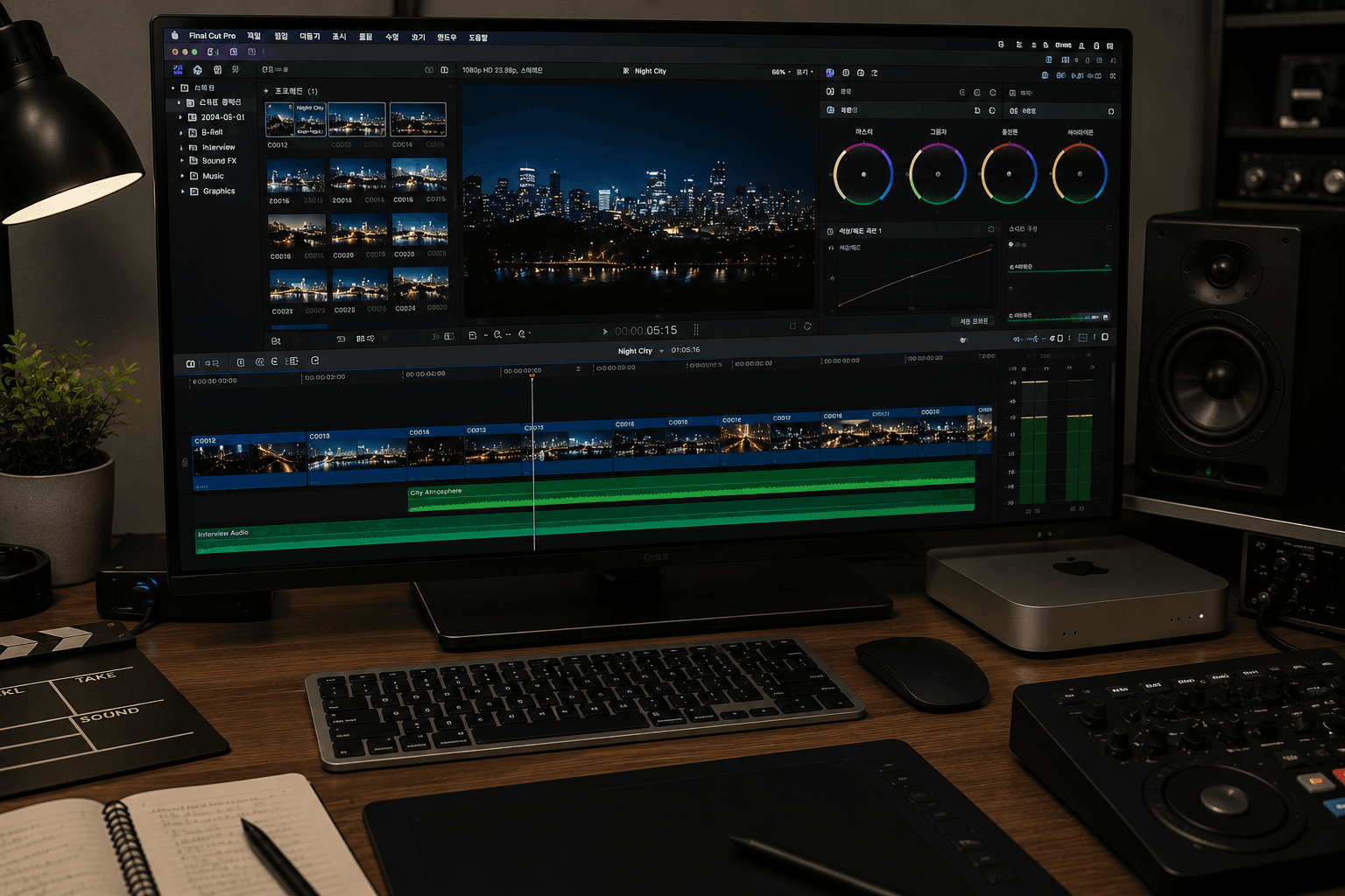This screenshot has width=1345, height=896.
Task: Open the Final Cut Pro menu
Action: (x=212, y=36)
